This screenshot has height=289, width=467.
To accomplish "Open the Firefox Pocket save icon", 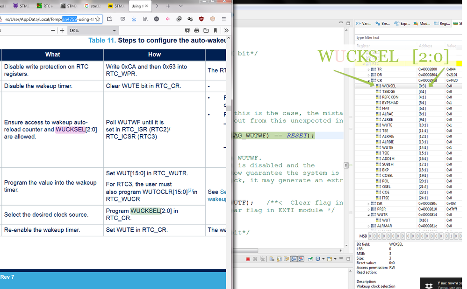I will click(x=122, y=19).
